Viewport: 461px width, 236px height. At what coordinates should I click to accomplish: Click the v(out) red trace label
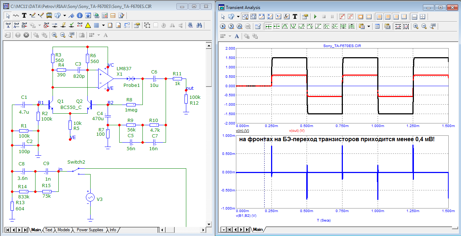pyautogui.click(x=296, y=130)
